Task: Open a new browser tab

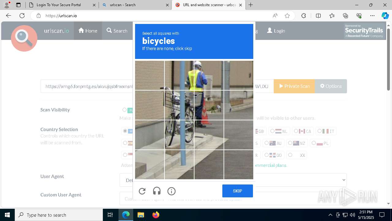Action: pyautogui.click(x=251, y=5)
